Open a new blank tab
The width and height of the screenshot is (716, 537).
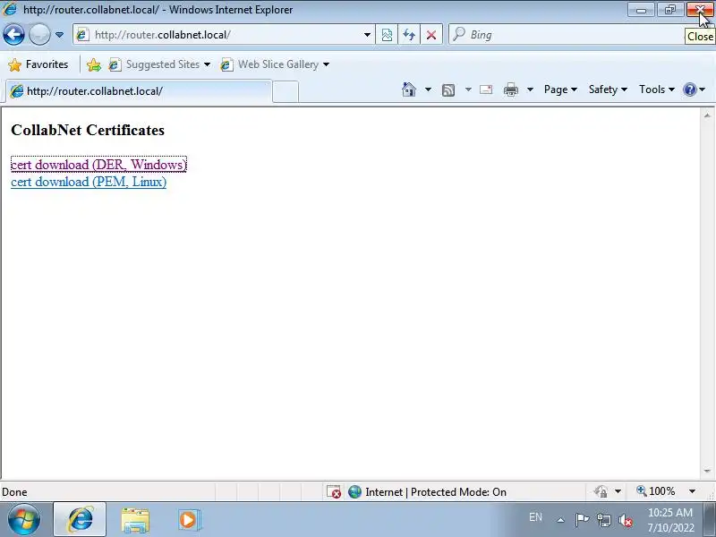[286, 92]
